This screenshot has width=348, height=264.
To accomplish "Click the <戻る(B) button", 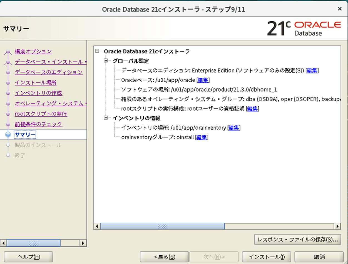I will (165, 257).
